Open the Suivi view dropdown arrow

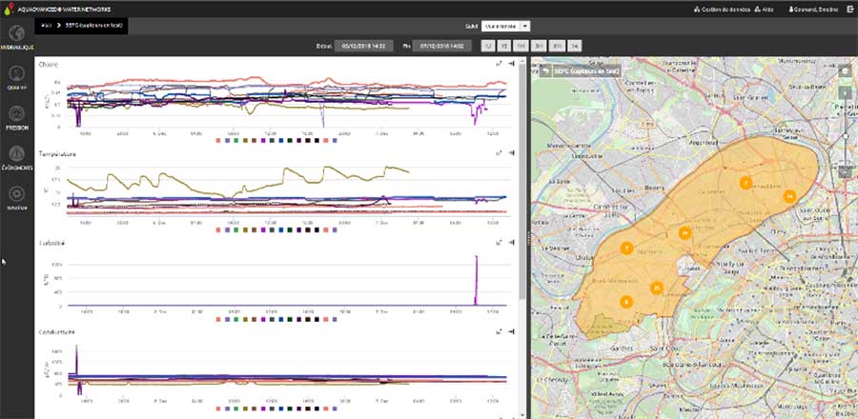tap(524, 26)
